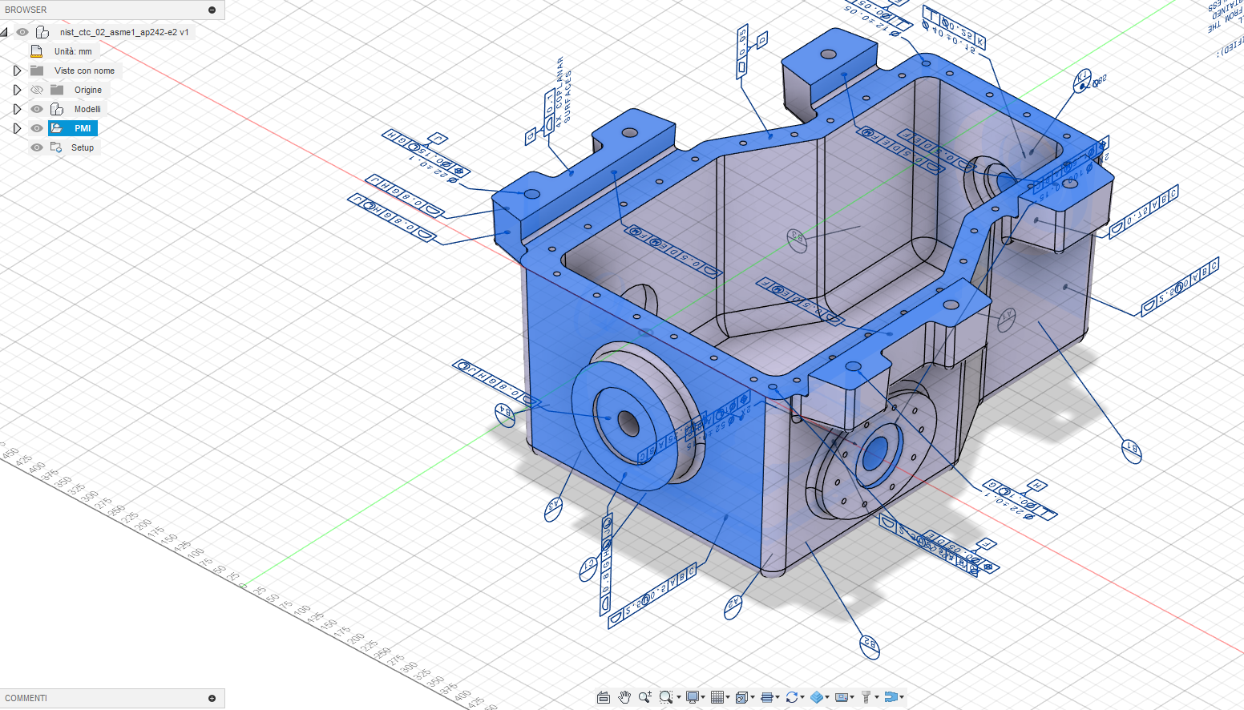
Task: Click the stacked layers display icon
Action: pos(766,697)
